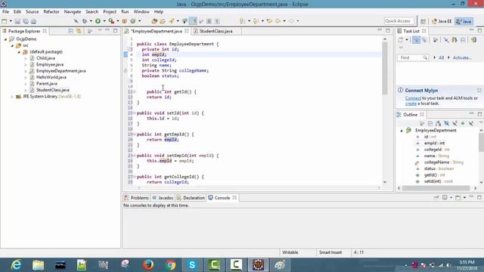Select the Java perspective button
Screen dimensions: 484x272
464,21
